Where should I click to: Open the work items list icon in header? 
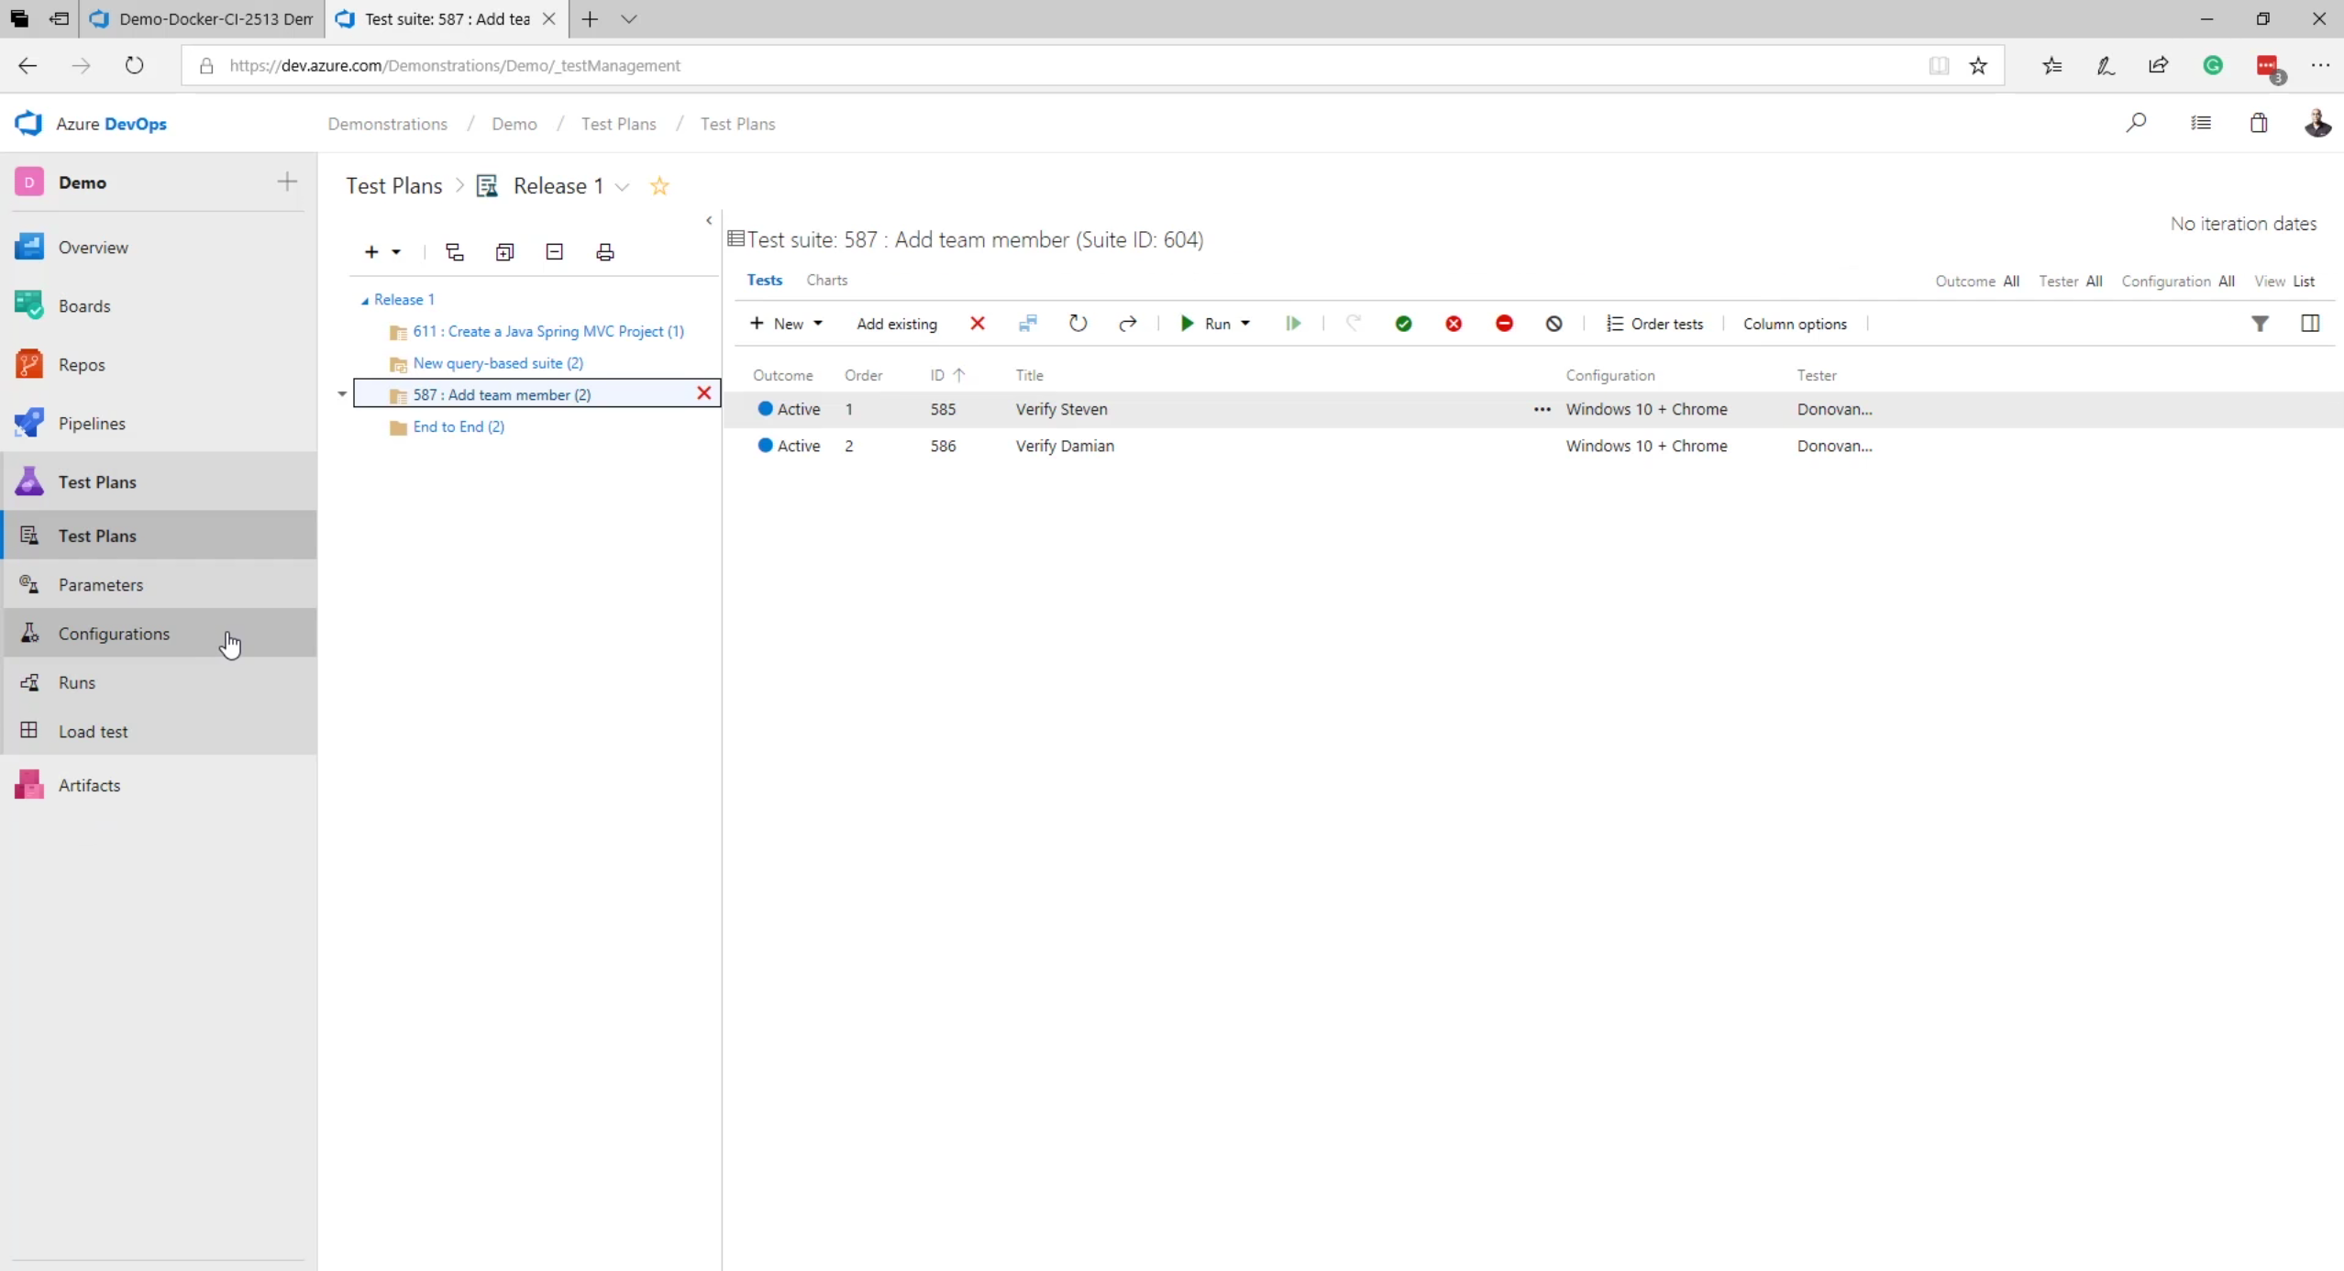pyautogui.click(x=2201, y=123)
